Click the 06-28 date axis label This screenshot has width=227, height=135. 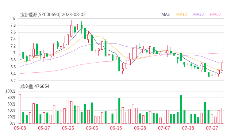(140, 128)
